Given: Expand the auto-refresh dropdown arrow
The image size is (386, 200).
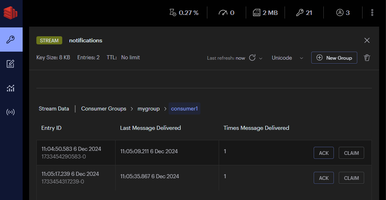Looking at the screenshot, I should 261,58.
